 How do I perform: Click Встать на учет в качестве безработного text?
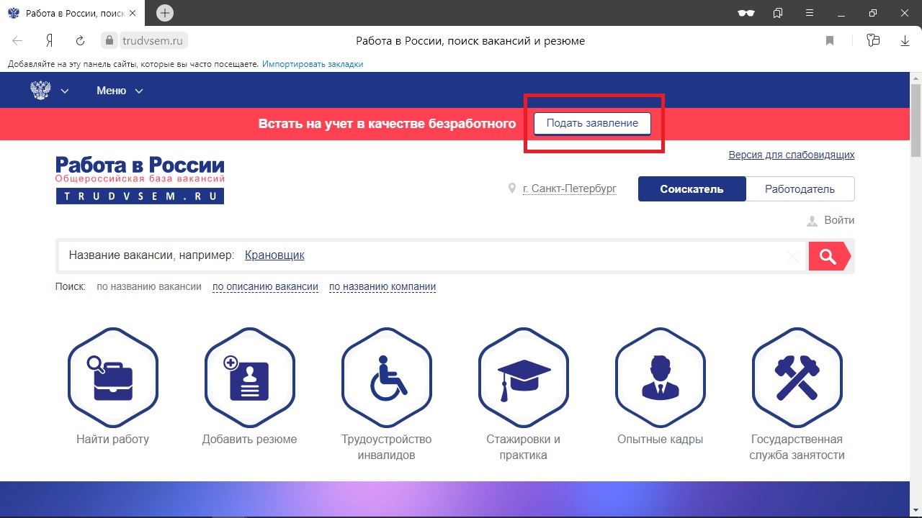click(387, 124)
